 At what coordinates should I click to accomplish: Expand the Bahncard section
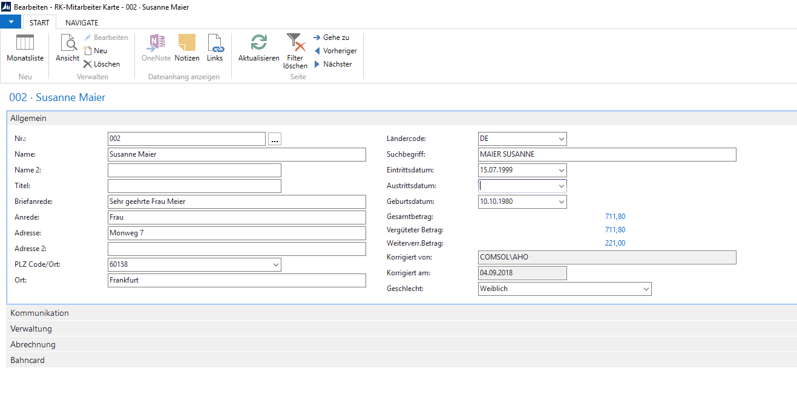28,361
